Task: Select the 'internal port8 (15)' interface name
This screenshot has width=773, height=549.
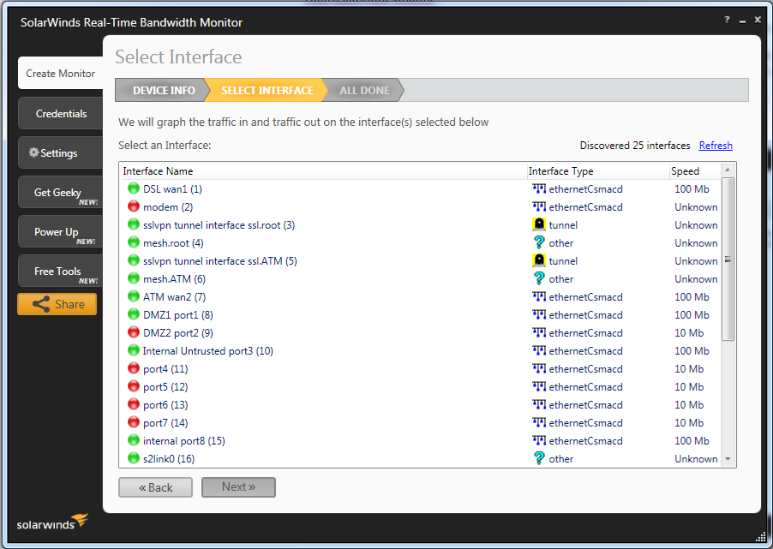Action: 184,440
